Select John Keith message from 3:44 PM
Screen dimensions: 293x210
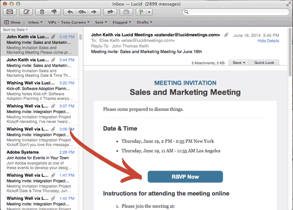pos(39,68)
